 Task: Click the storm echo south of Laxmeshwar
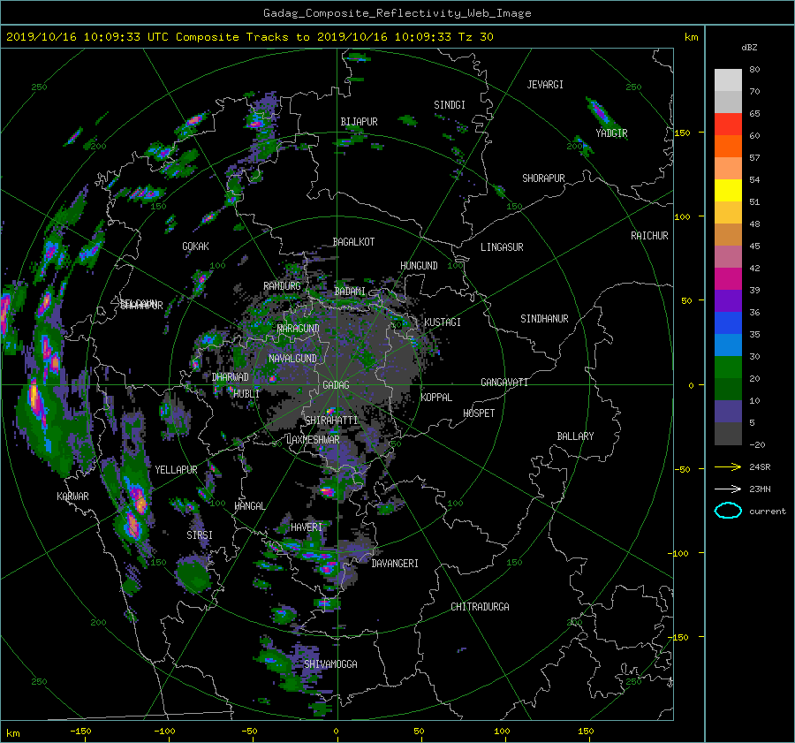click(x=328, y=491)
